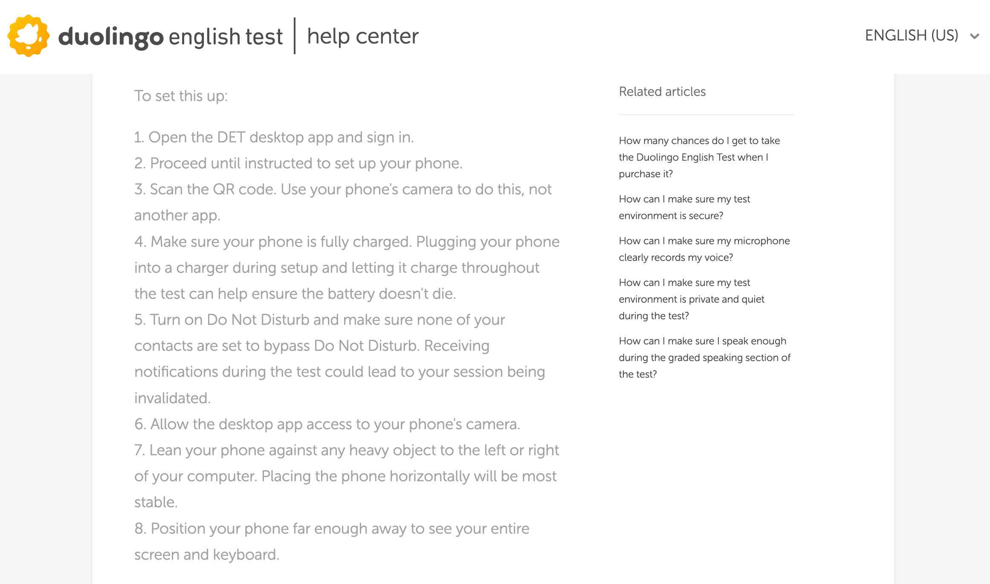Click the Related articles section header
Viewport: 990px width, 584px height.
(662, 91)
